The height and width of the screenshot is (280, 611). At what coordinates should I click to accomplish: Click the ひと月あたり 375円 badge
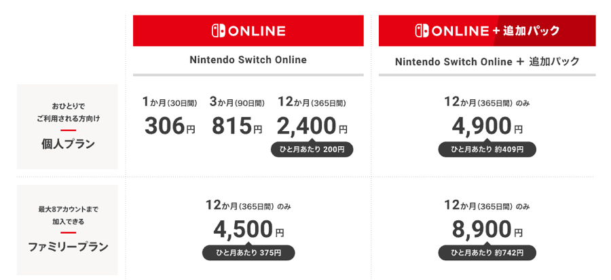coord(248,253)
